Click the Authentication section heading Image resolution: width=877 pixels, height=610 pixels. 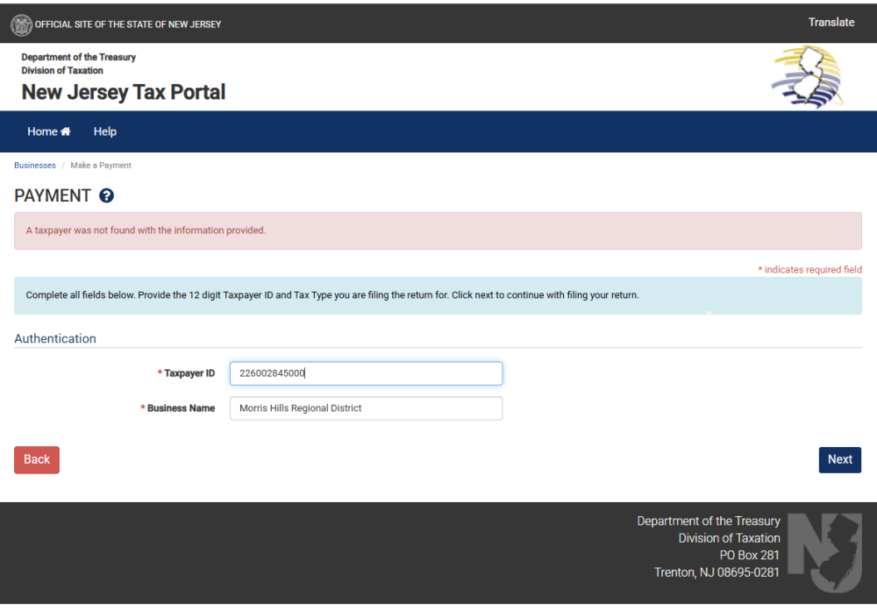tap(54, 338)
